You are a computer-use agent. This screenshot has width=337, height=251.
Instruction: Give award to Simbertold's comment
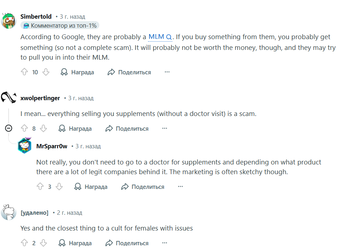click(77, 72)
